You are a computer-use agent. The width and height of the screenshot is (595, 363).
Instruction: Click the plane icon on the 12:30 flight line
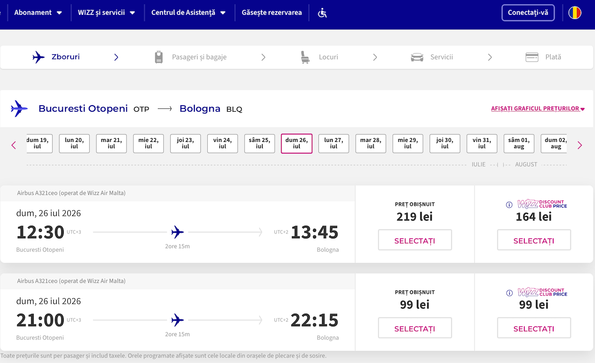coord(178,232)
